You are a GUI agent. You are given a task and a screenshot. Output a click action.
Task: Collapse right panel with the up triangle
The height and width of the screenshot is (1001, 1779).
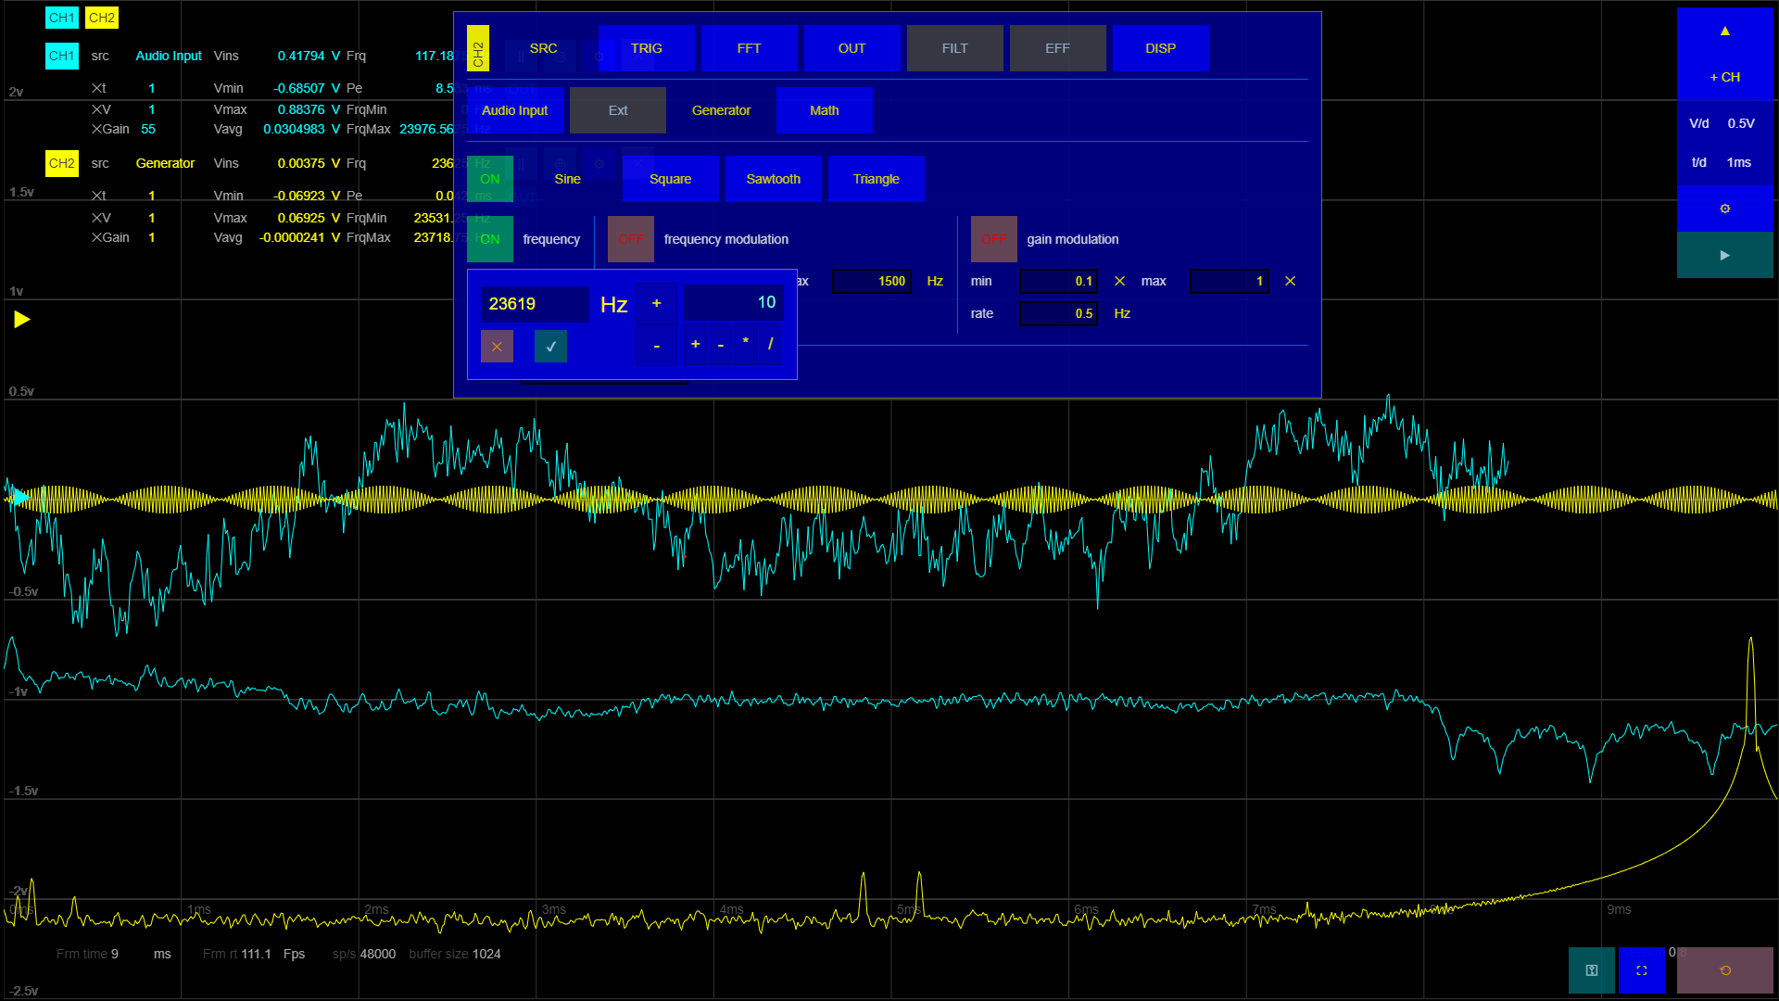1724,31
